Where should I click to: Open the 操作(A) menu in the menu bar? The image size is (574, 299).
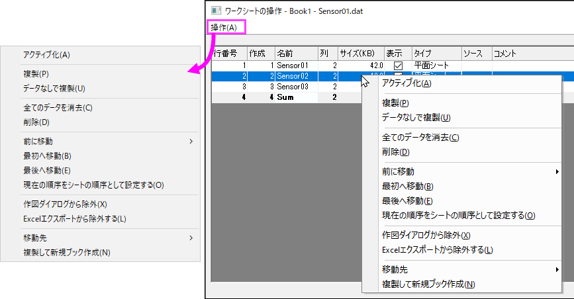click(x=224, y=27)
